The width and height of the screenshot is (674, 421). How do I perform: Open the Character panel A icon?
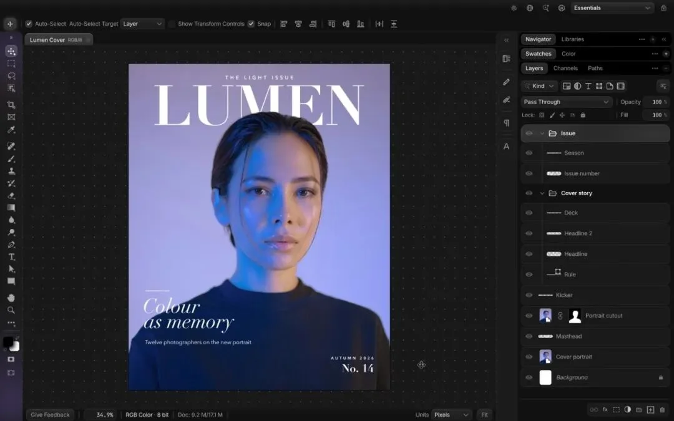tap(506, 147)
